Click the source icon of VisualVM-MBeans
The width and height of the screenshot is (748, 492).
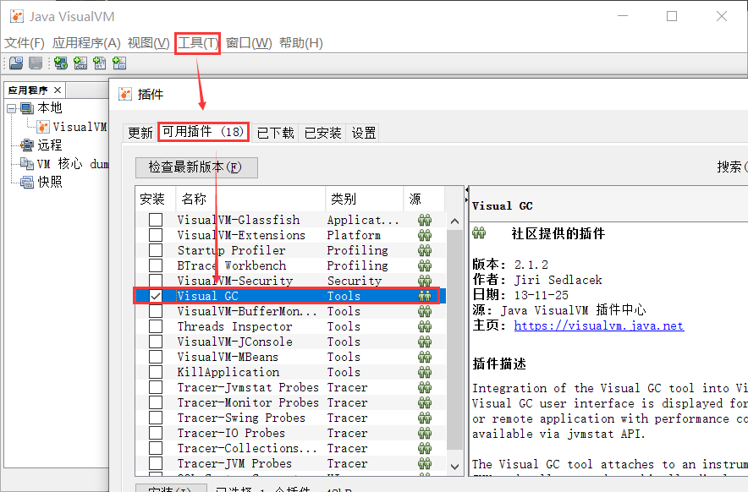pyautogui.click(x=425, y=357)
